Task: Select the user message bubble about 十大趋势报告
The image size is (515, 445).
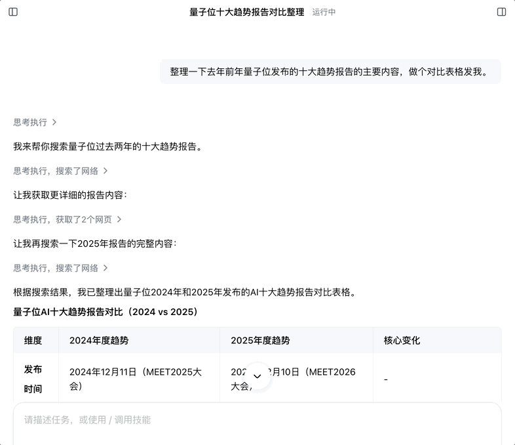Action: pos(330,72)
